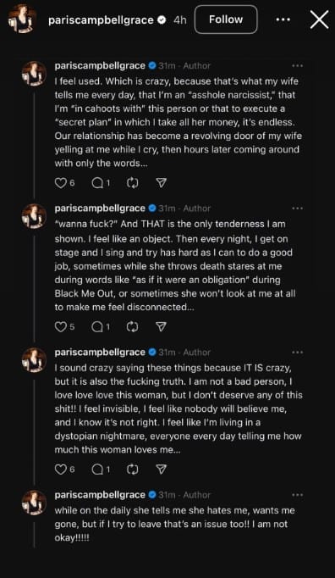Share the first post via send icon

click(162, 183)
